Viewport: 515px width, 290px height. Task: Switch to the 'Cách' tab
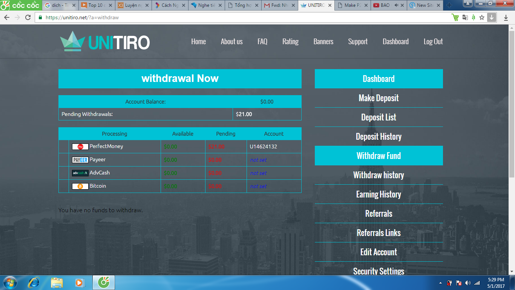click(170, 5)
